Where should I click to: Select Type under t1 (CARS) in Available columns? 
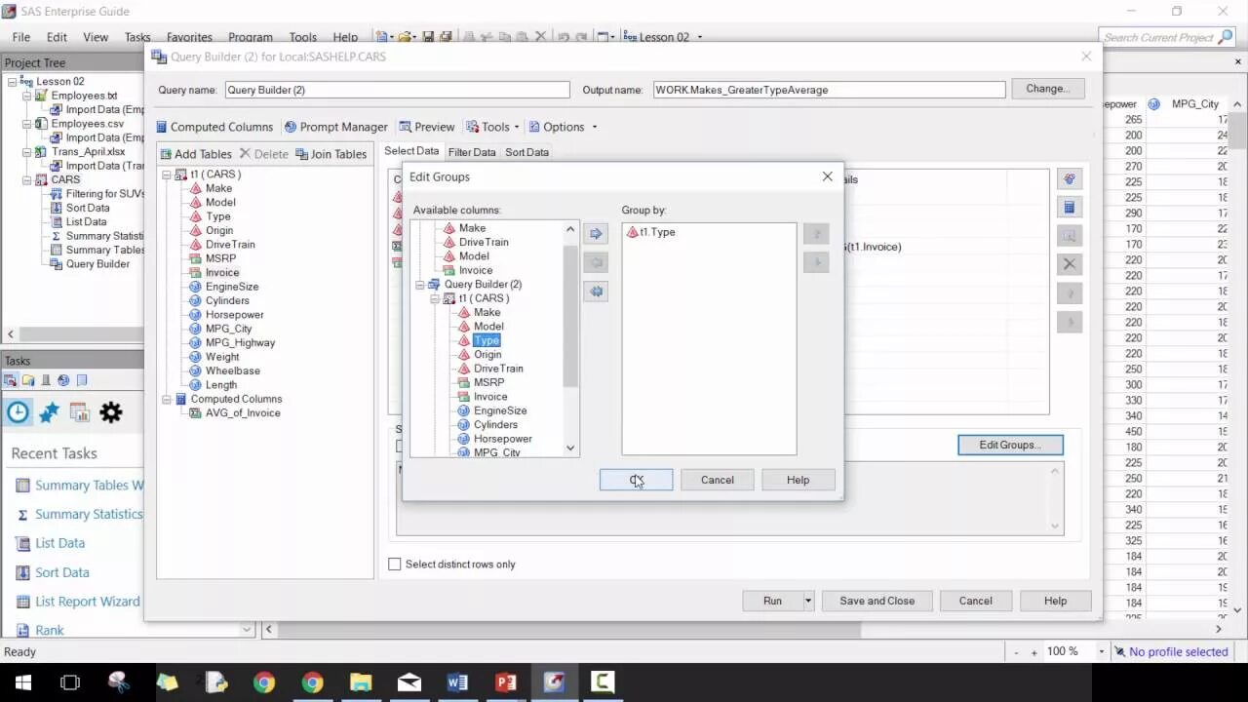487,340
